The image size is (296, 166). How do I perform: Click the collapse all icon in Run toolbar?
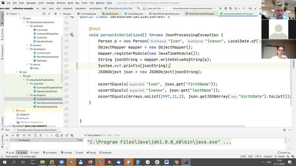[x=40, y=135]
